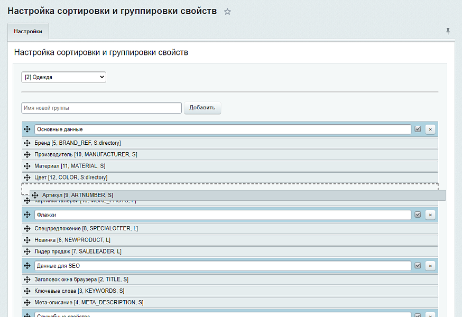Switch to the Настройки tab
462x317 pixels.
click(28, 32)
